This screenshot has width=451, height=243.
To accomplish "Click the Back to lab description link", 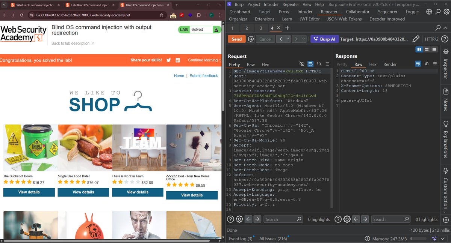I will click(73, 43).
